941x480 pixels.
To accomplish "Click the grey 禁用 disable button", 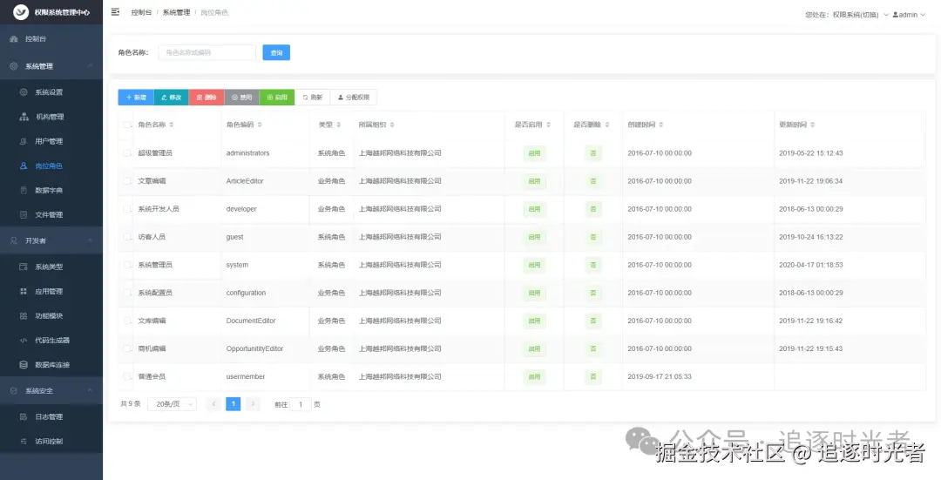I will (242, 98).
